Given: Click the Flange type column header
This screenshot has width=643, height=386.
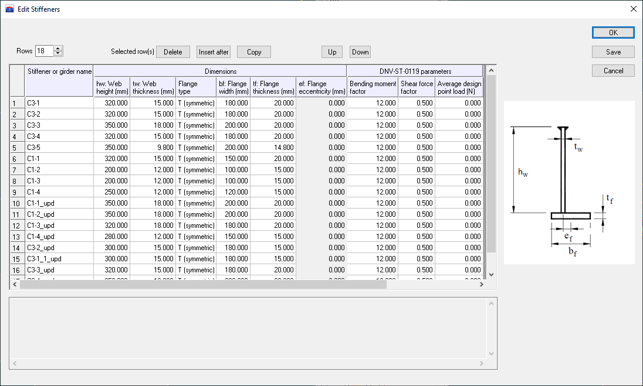Looking at the screenshot, I should [196, 87].
